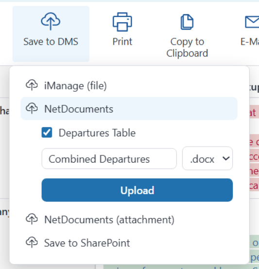This screenshot has width=259, height=269.
Task: Choose NetDocuments (attachment) option
Action: [x=129, y=219]
